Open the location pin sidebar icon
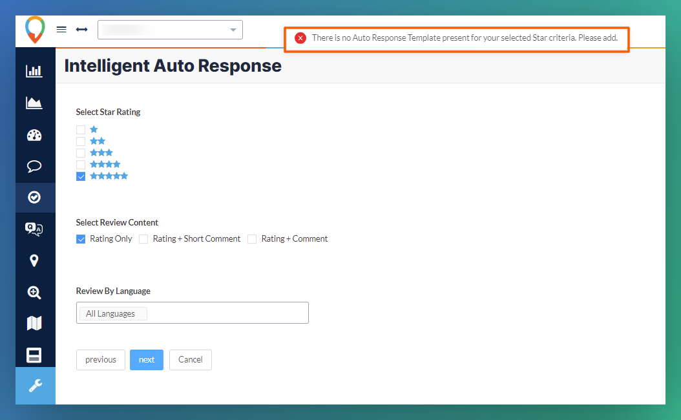This screenshot has height=420, width=681. (x=34, y=260)
